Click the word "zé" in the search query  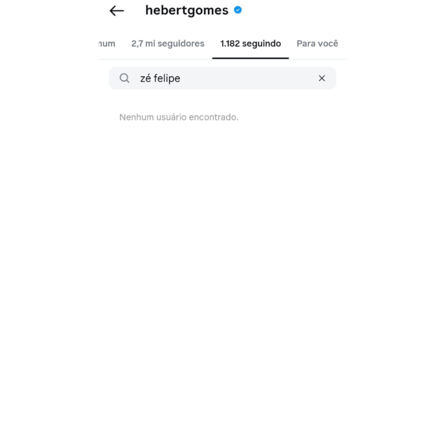coord(146,79)
